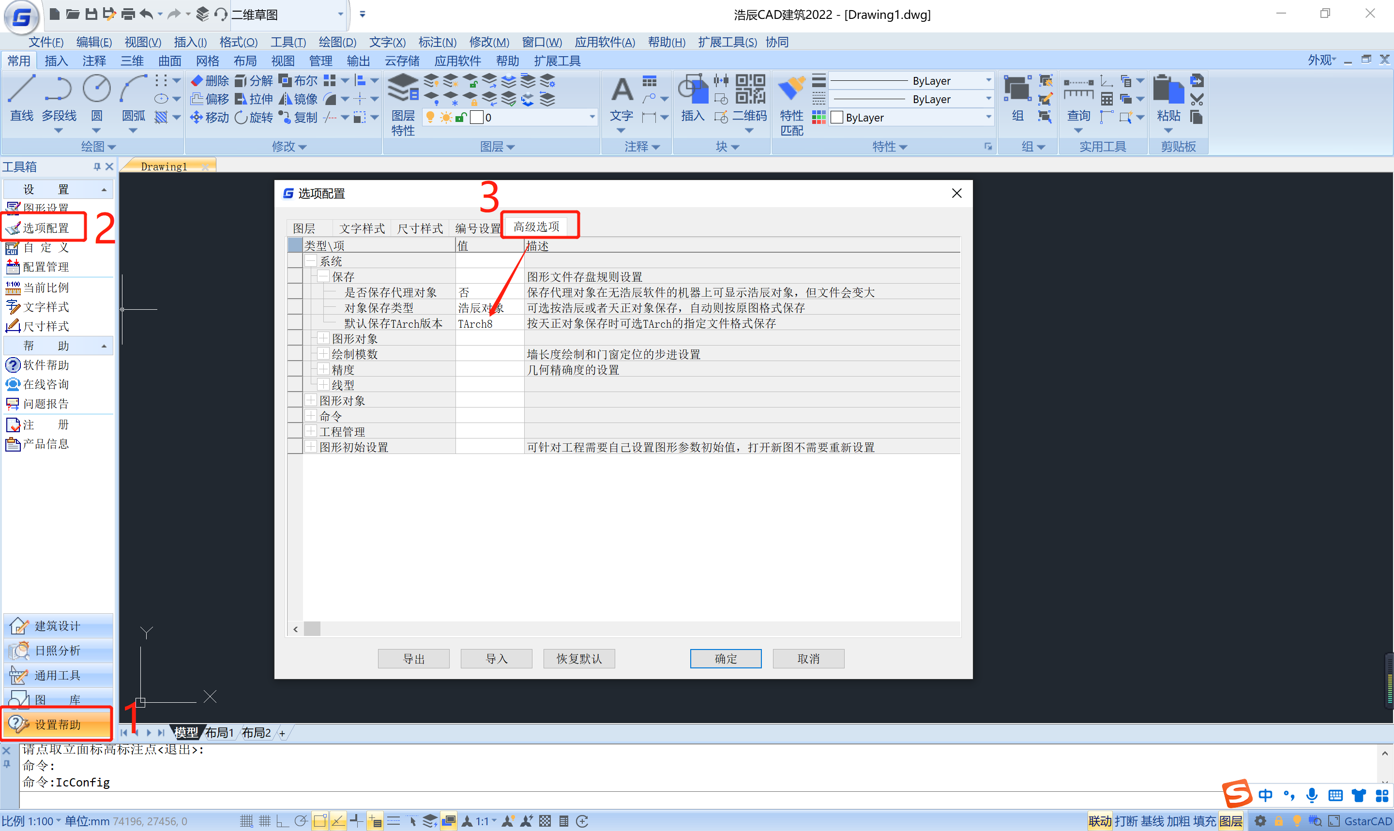This screenshot has width=1394, height=831.
Task: Toggle 加粗 mode in status bar
Action: pos(1178,821)
